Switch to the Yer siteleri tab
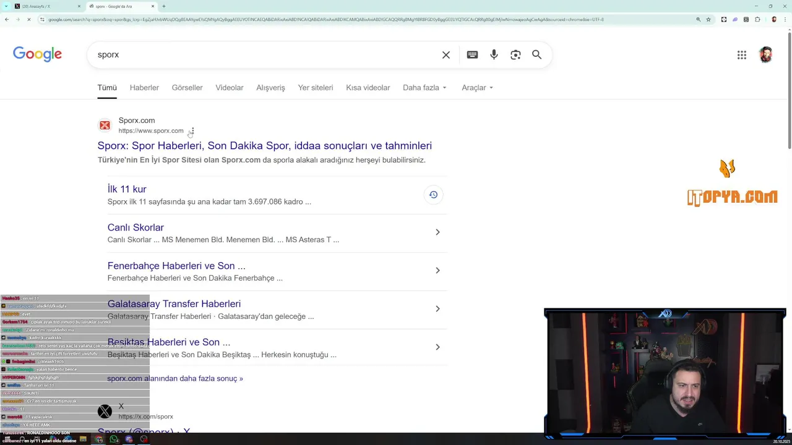This screenshot has width=792, height=445. click(316, 88)
